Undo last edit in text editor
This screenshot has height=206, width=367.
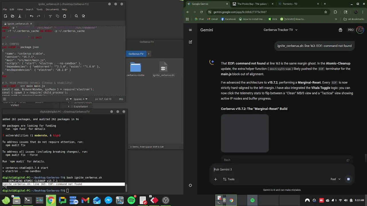tap(32, 16)
